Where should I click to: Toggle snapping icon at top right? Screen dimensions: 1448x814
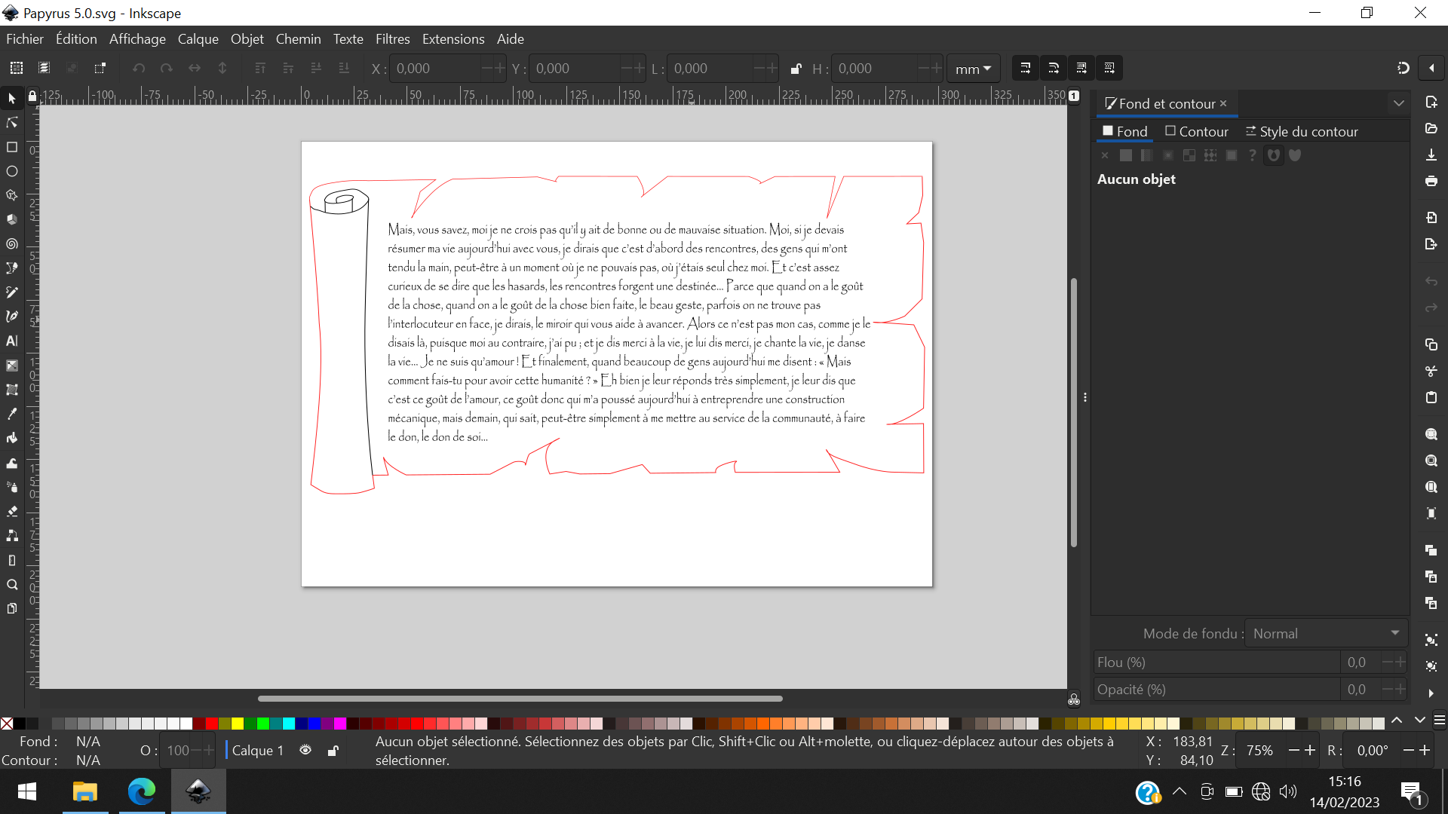tap(1403, 68)
